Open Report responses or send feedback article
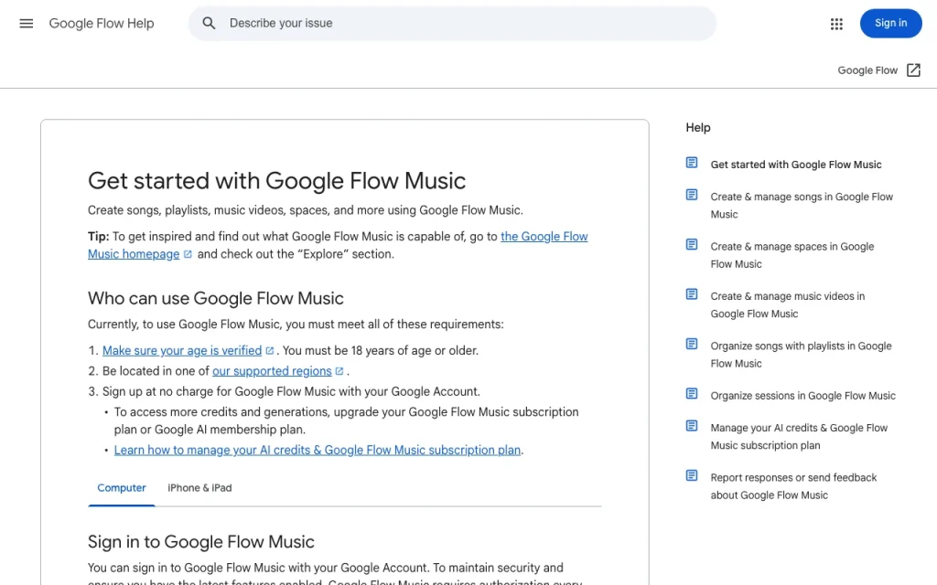Image resolution: width=937 pixels, height=585 pixels. click(793, 486)
